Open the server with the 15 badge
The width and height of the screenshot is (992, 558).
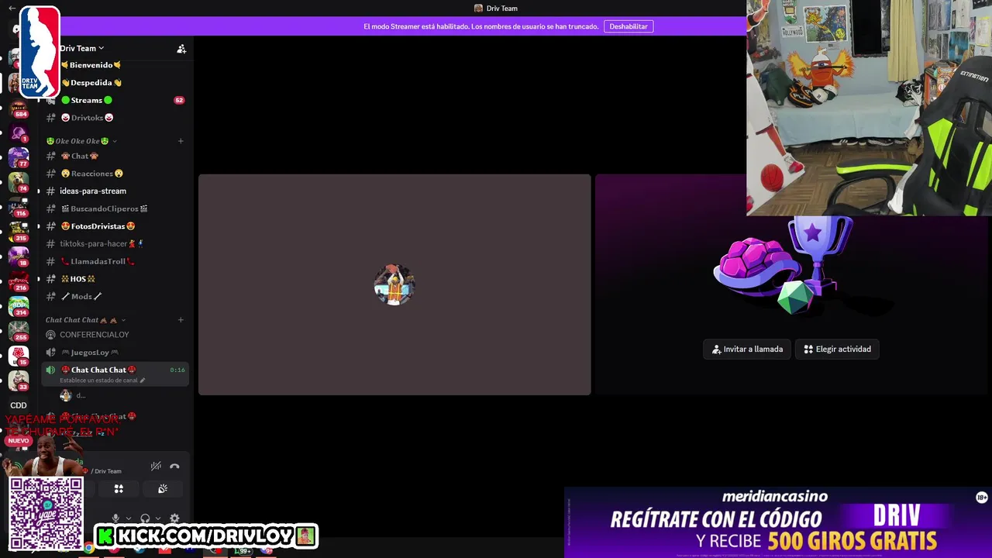(x=19, y=356)
